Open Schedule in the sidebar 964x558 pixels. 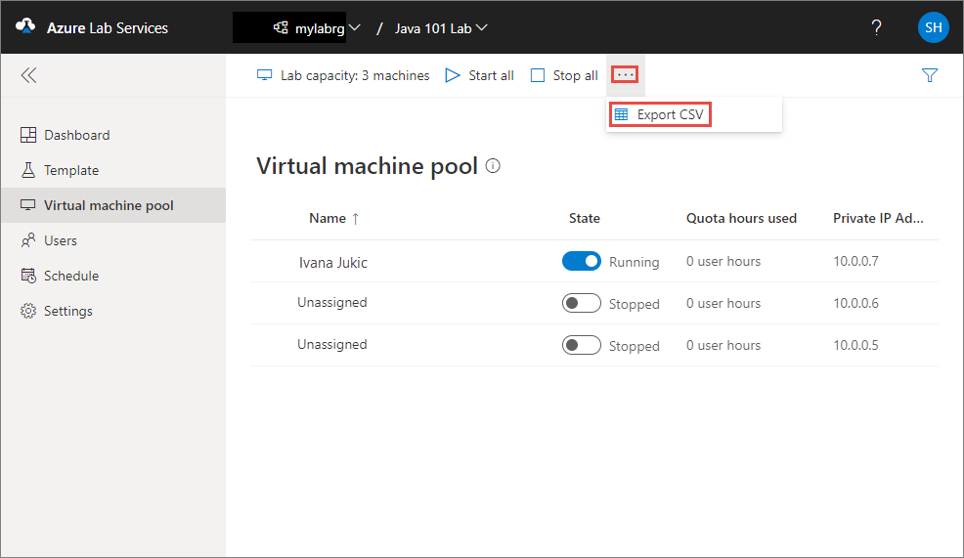[113, 276]
